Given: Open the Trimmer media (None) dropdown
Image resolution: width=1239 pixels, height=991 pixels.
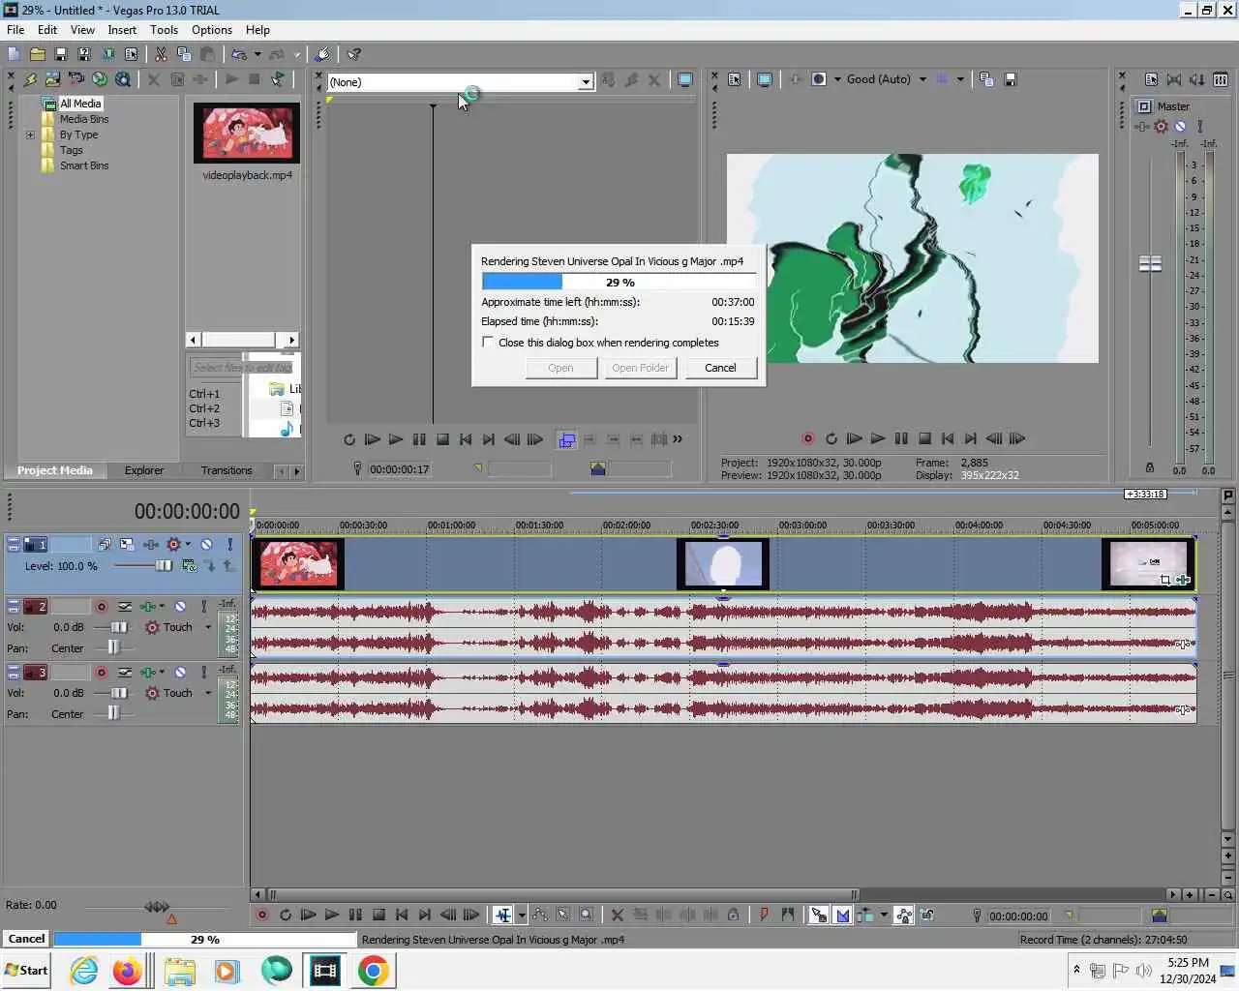Looking at the screenshot, I should tap(586, 82).
